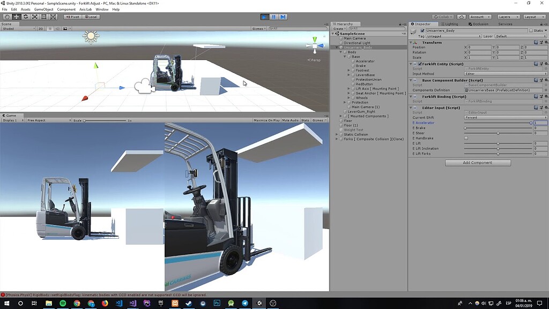Click the Current Shift field showing Forward

(x=505, y=118)
